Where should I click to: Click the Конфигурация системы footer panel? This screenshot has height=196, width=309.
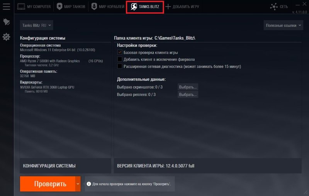click(65, 166)
